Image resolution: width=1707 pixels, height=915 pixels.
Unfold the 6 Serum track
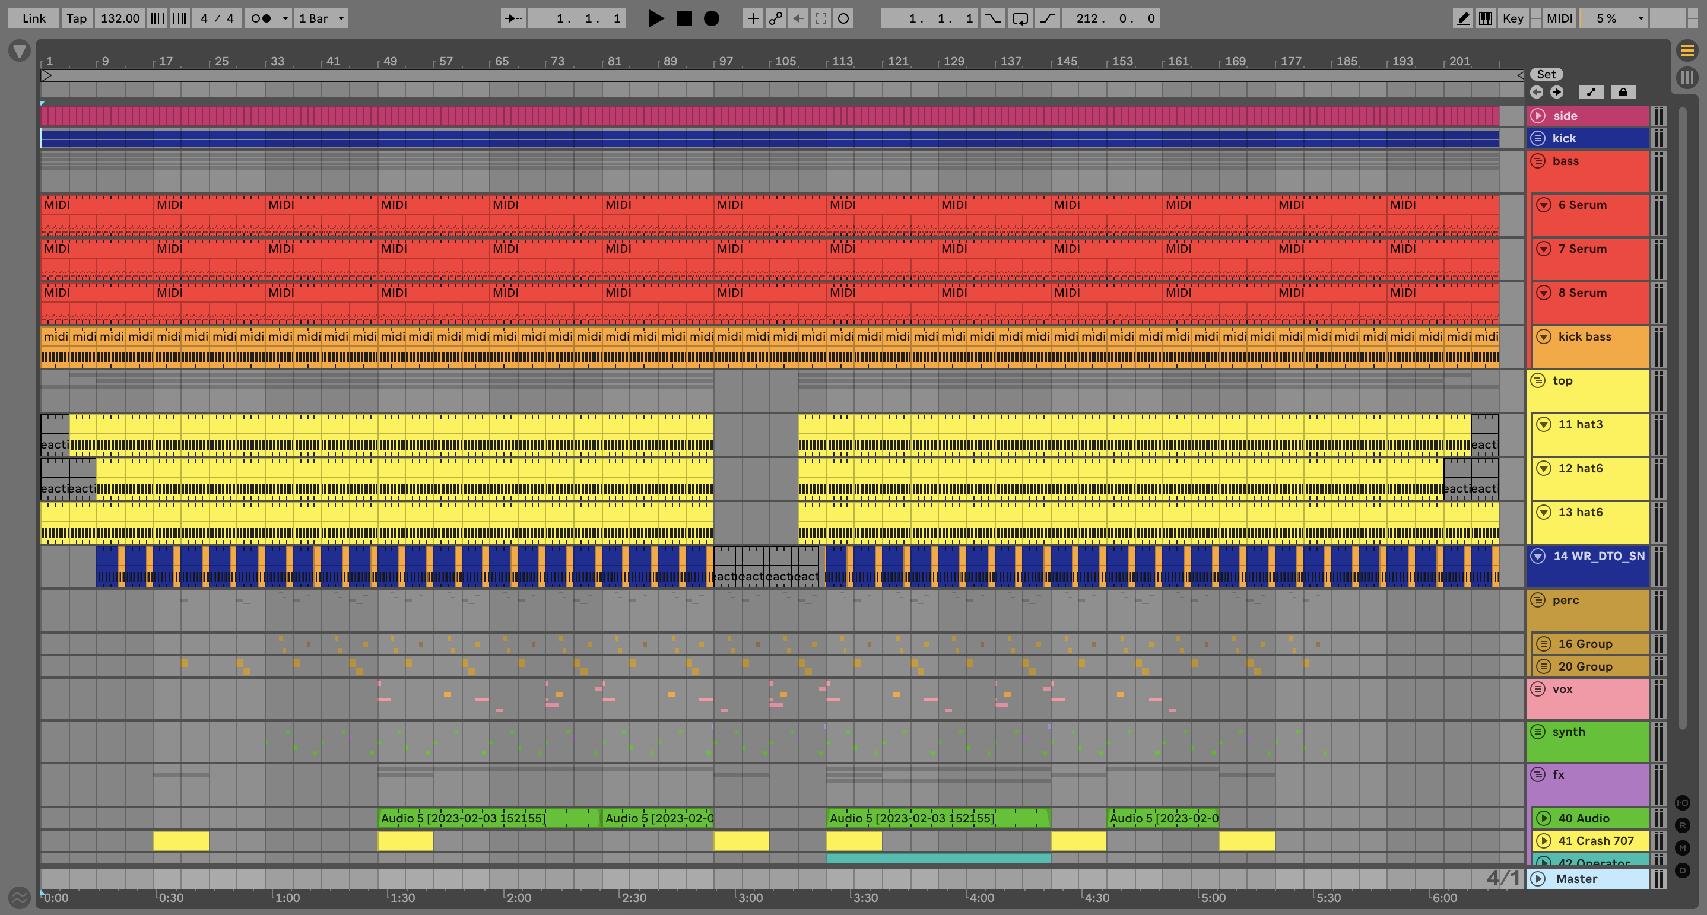click(x=1544, y=205)
